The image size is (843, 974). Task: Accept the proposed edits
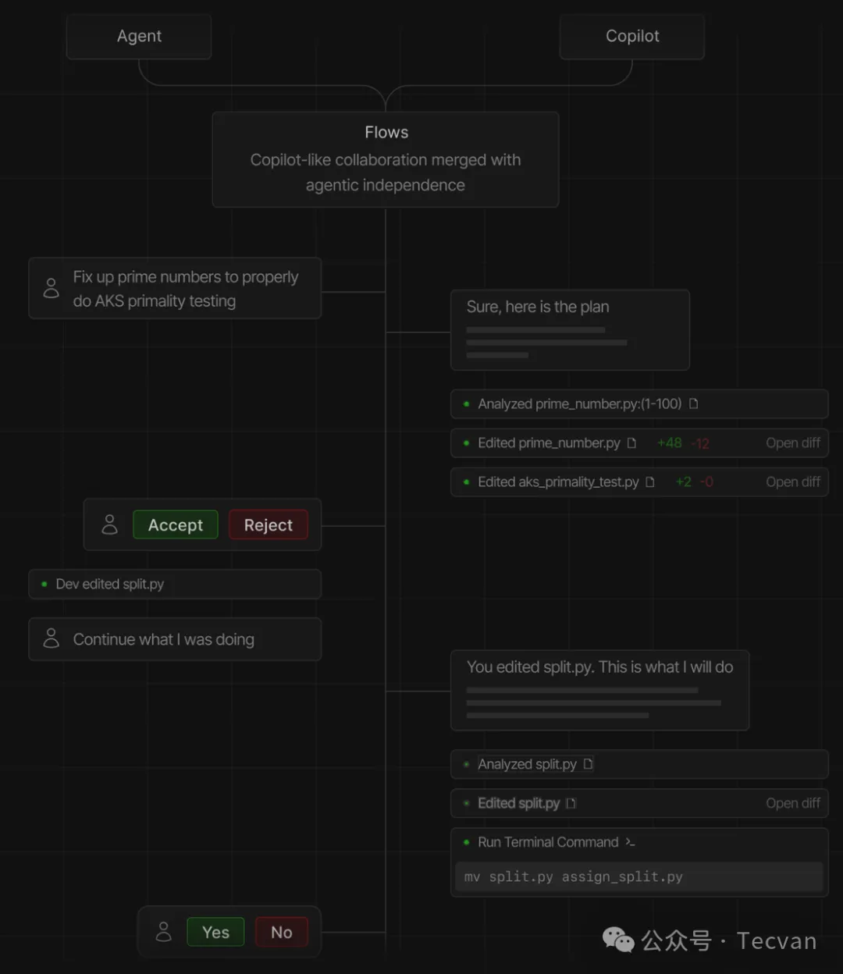176,525
